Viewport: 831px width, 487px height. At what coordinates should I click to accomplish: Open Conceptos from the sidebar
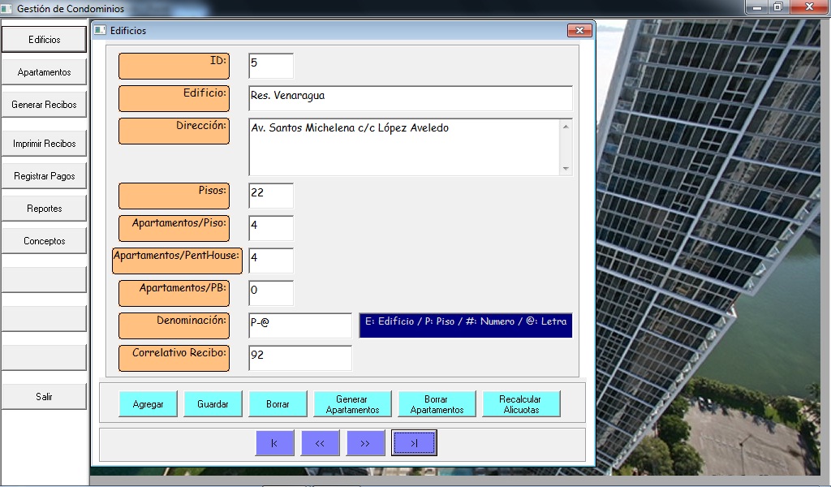[x=44, y=241]
